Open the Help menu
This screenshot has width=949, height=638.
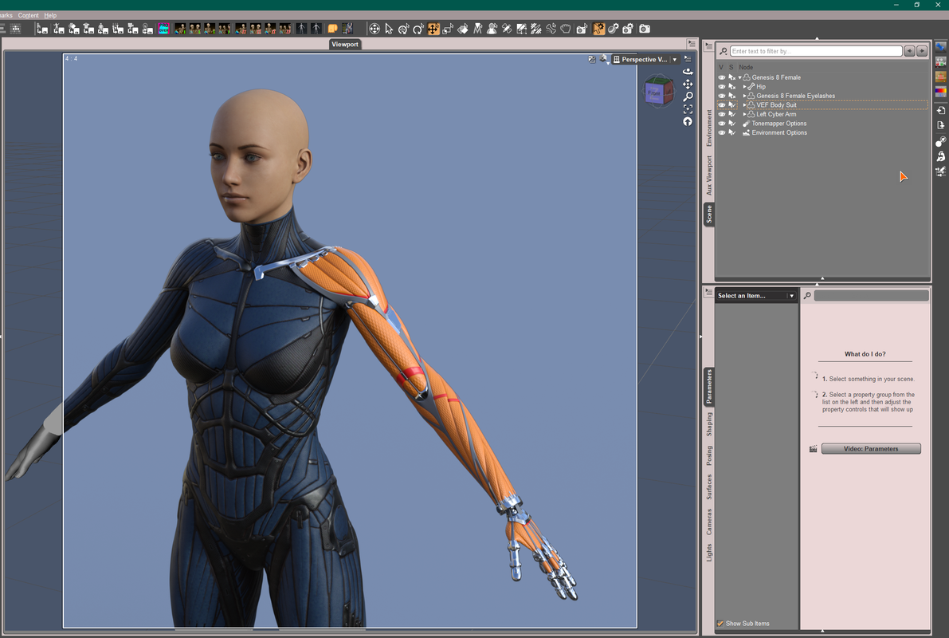50,15
